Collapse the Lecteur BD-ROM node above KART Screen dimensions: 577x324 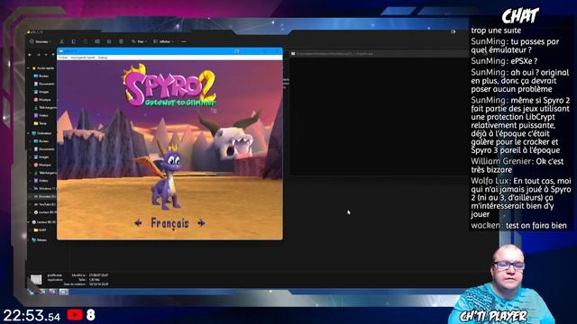(x=28, y=222)
